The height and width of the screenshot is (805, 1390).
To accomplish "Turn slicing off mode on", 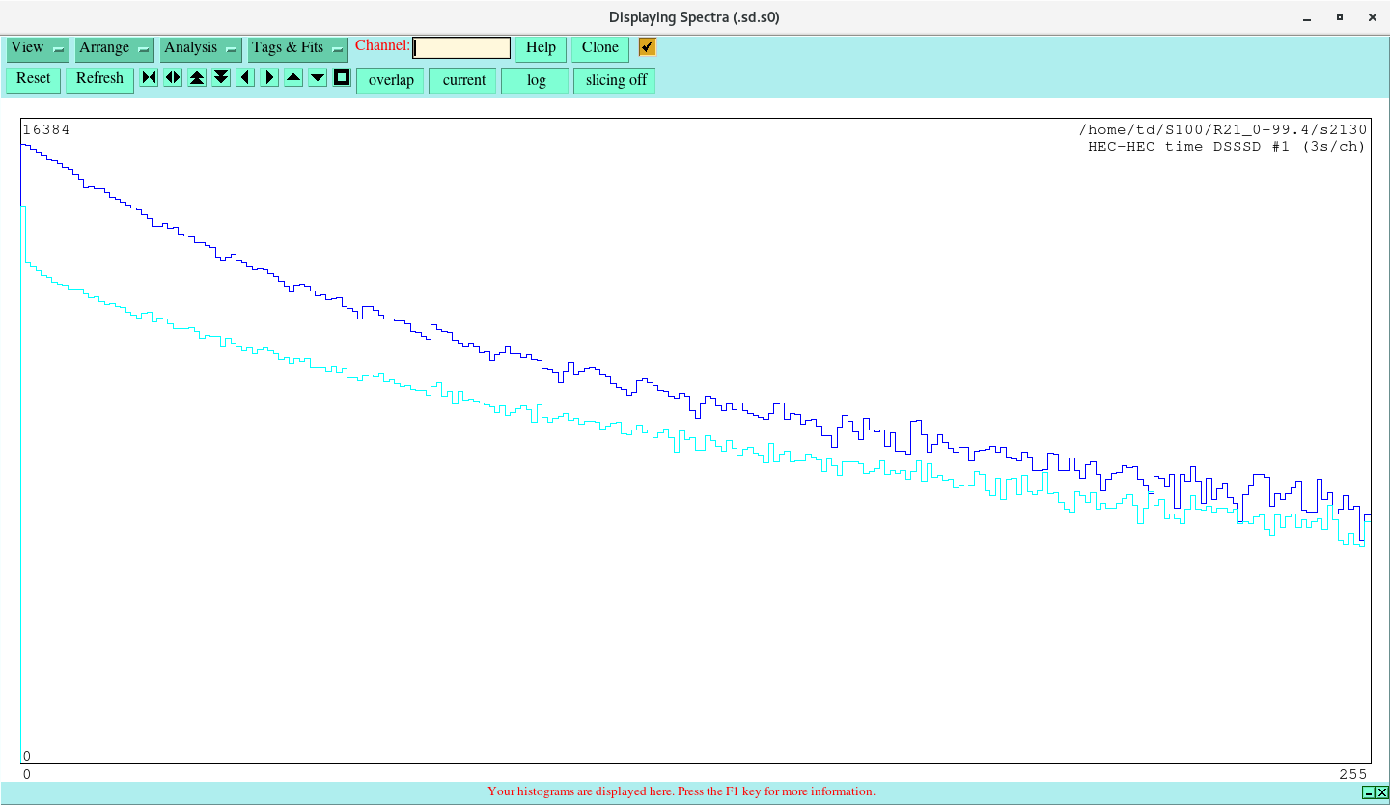I will (x=614, y=80).
